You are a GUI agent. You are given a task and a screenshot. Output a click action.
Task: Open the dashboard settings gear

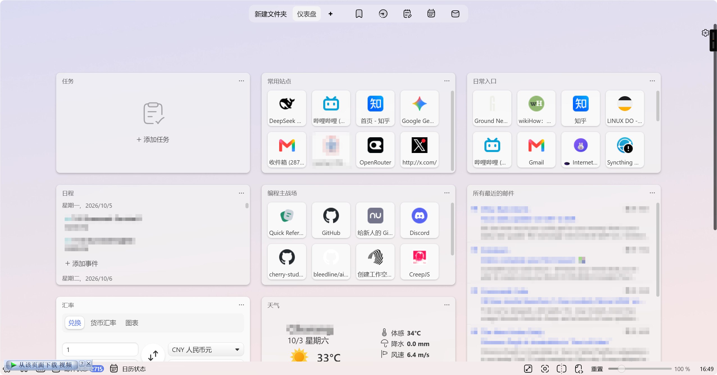pos(705,33)
